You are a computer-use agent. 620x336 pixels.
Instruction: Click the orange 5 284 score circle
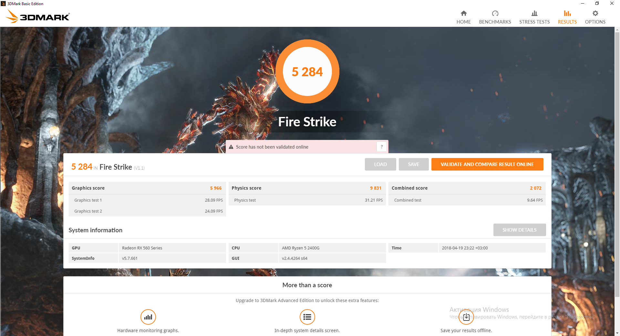point(307,71)
